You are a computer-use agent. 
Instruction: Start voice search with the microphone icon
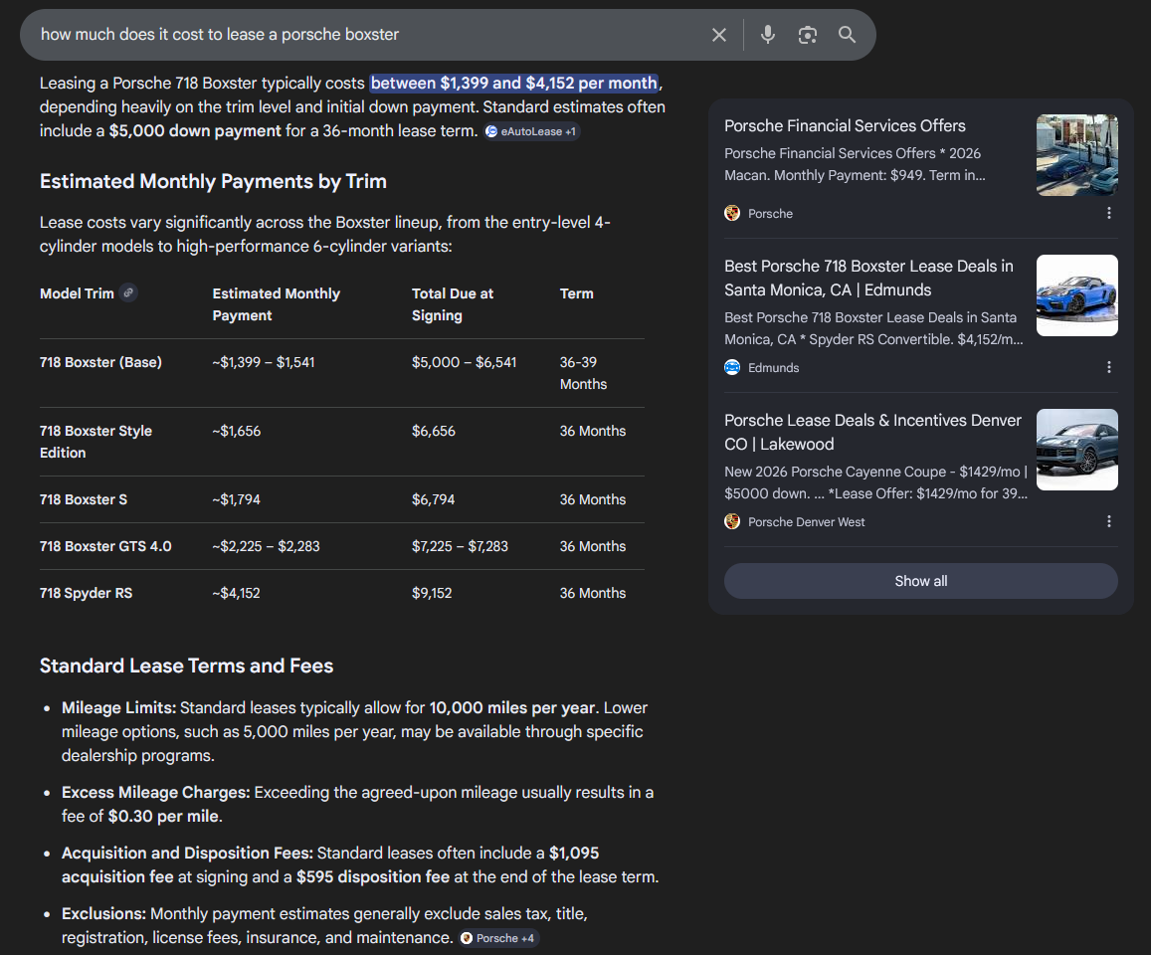tap(767, 35)
